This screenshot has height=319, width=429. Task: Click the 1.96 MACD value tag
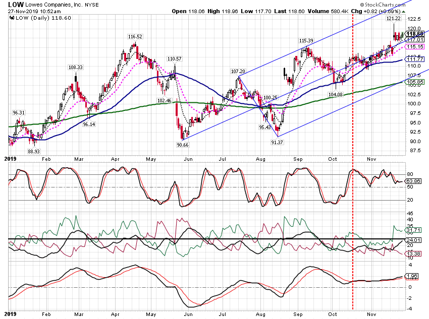[412, 276]
